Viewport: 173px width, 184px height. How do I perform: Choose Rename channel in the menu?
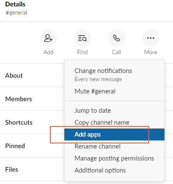[x=114, y=146]
